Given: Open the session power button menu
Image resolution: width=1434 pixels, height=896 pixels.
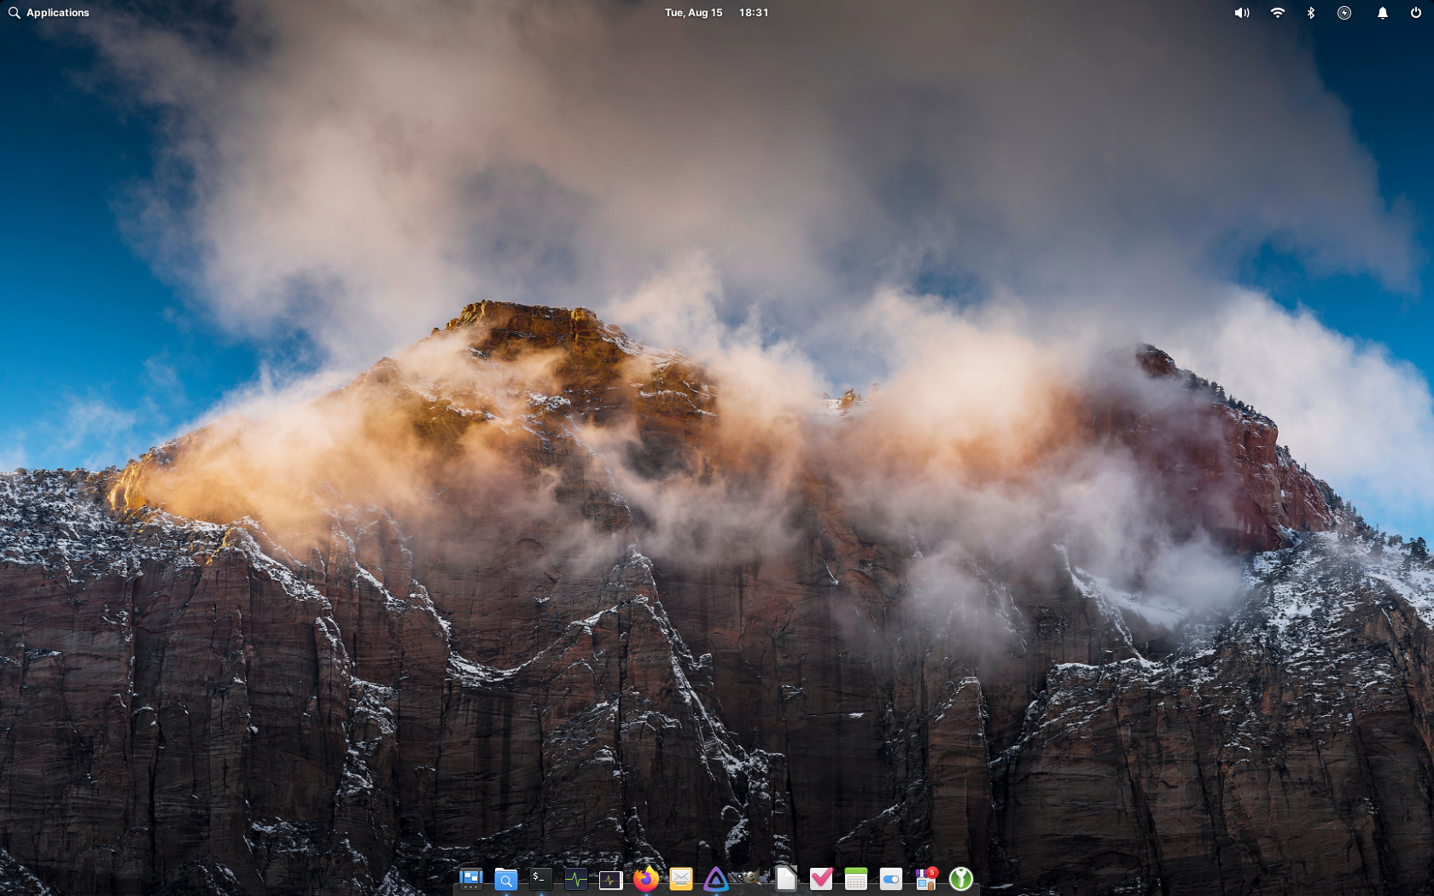Looking at the screenshot, I should coord(1416,13).
